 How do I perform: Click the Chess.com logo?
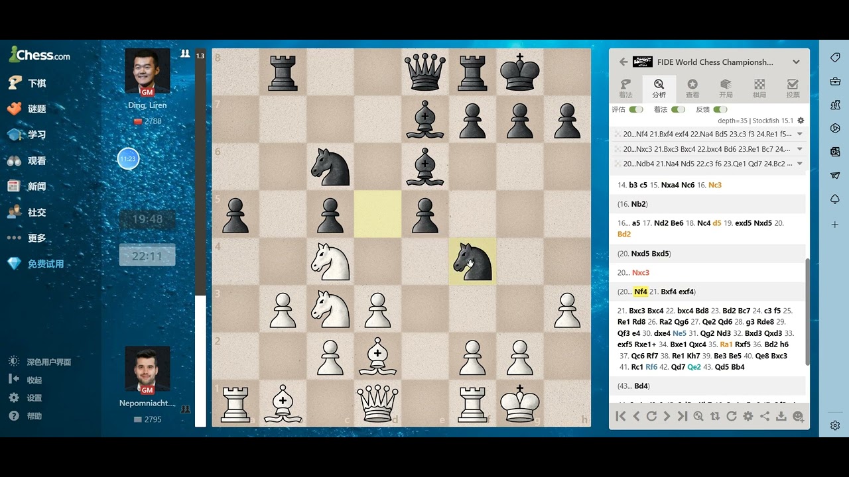click(39, 55)
